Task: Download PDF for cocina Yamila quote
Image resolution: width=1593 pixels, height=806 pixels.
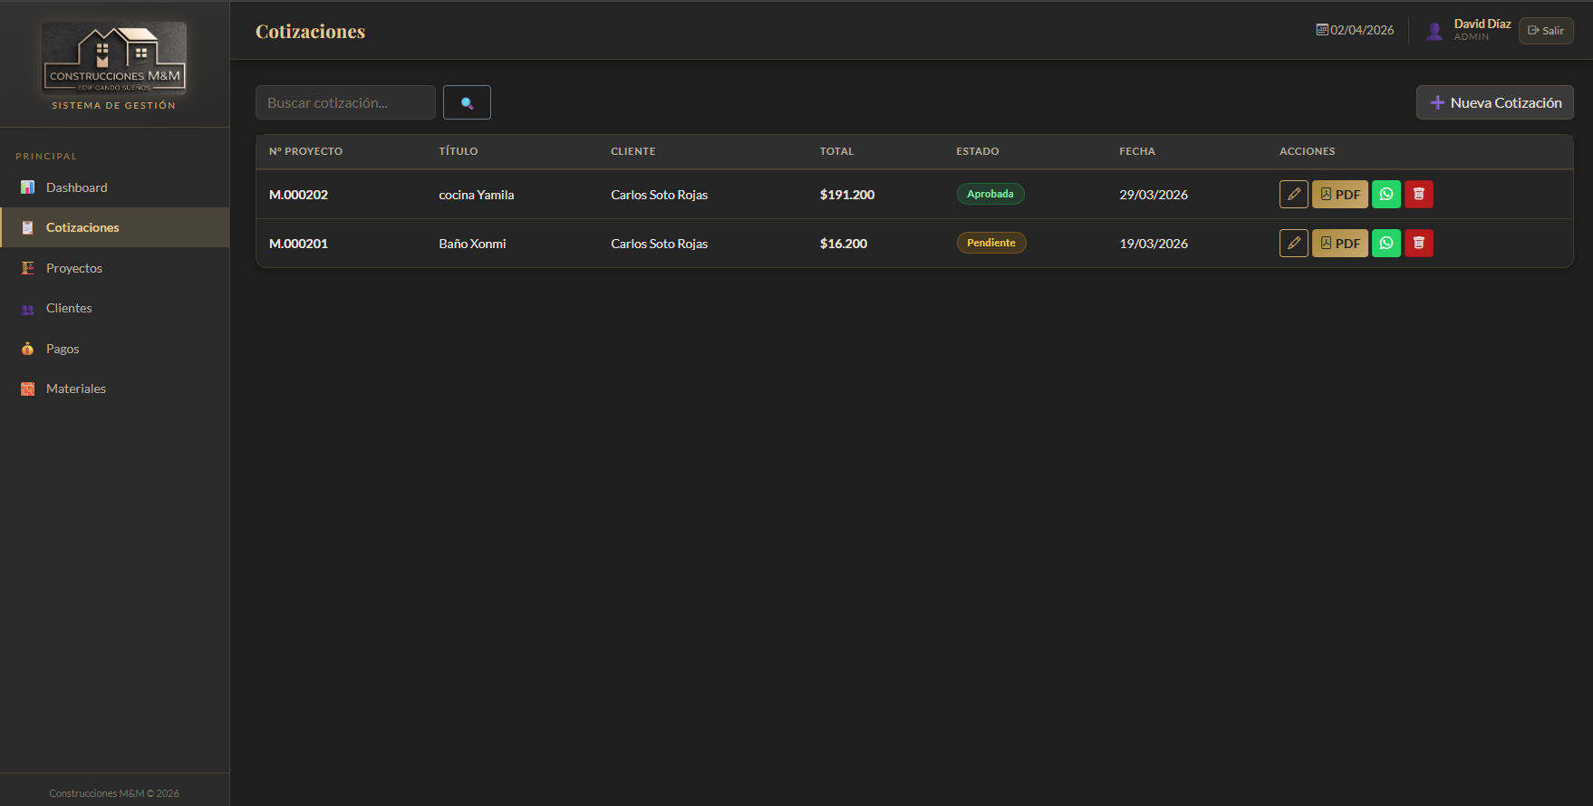Action: click(x=1339, y=194)
